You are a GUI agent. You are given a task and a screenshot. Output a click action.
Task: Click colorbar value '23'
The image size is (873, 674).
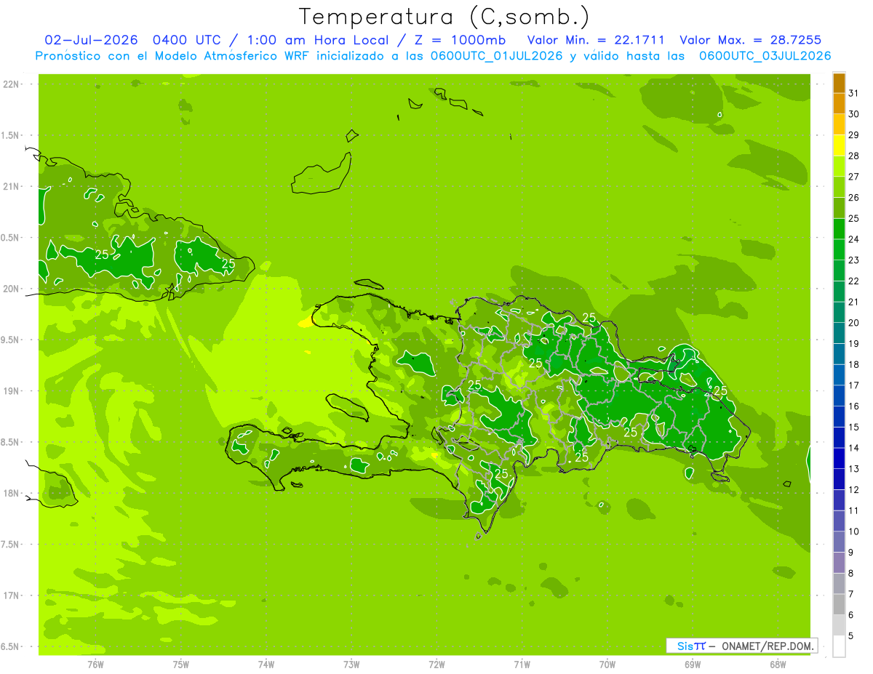pos(854,260)
